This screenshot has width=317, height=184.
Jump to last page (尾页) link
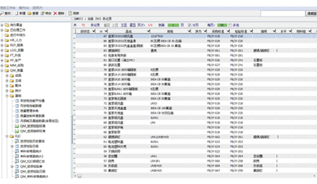click(x=132, y=25)
